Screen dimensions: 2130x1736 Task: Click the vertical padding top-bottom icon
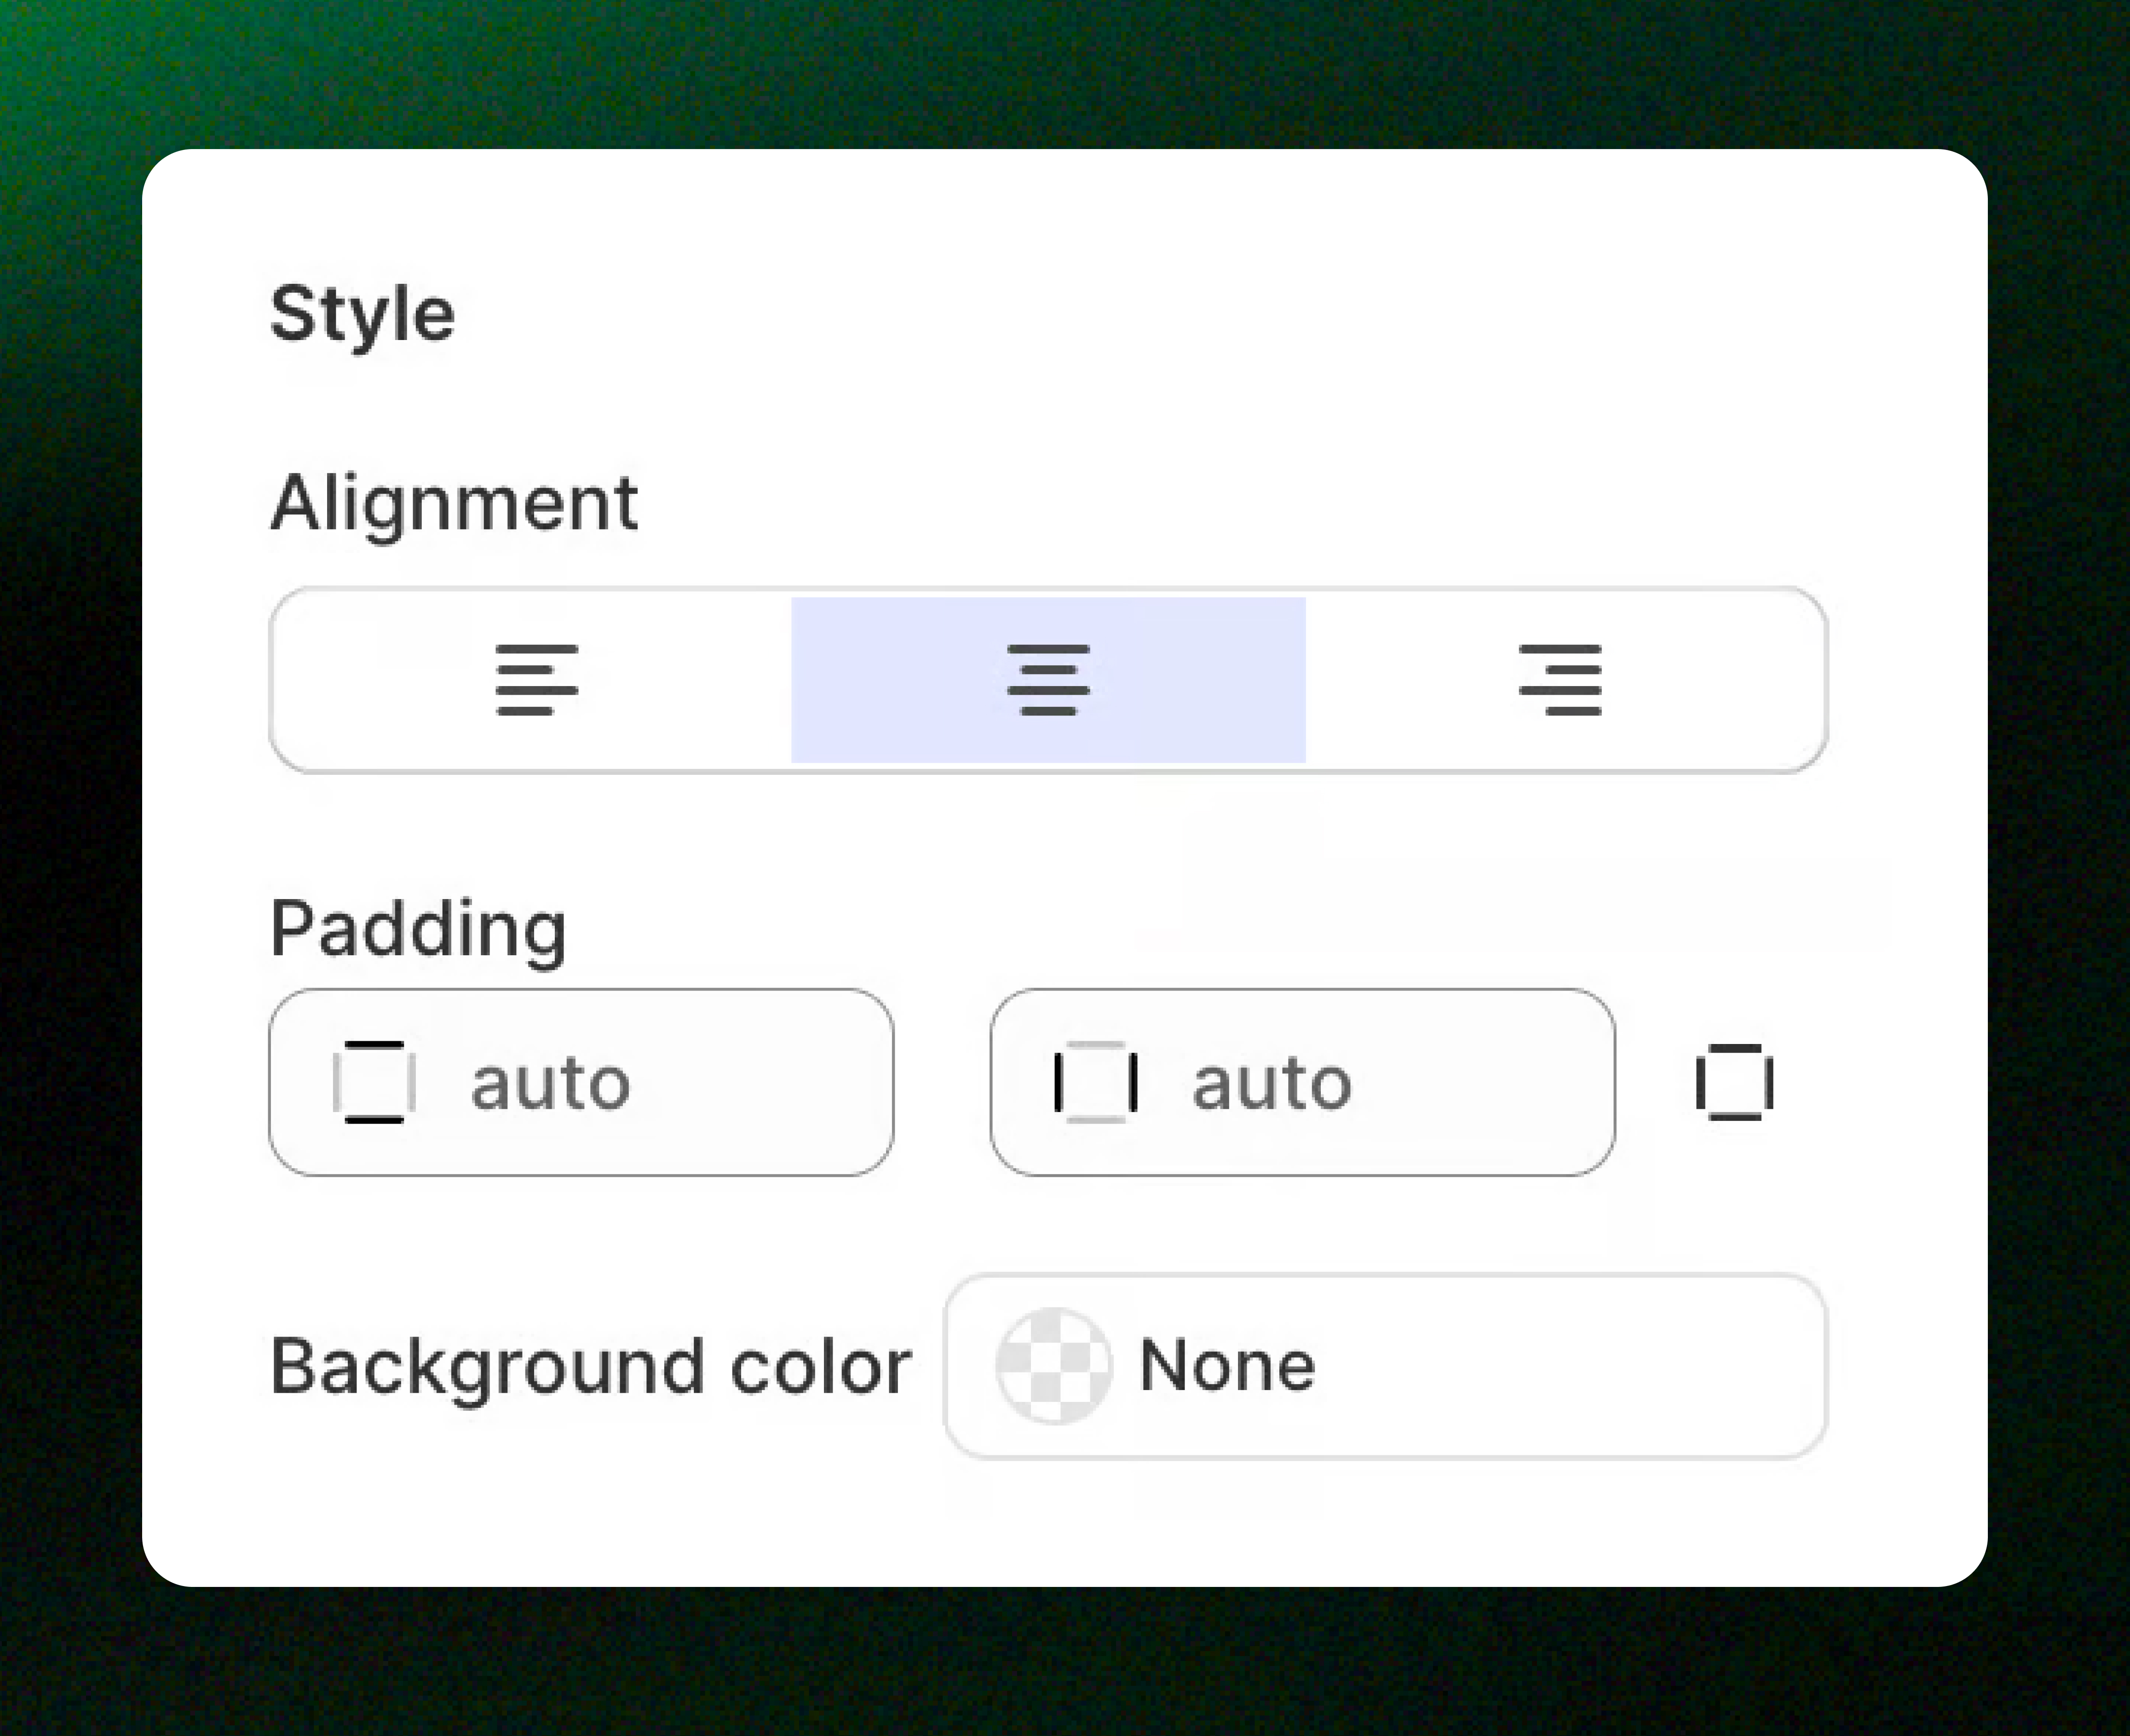click(x=374, y=1082)
